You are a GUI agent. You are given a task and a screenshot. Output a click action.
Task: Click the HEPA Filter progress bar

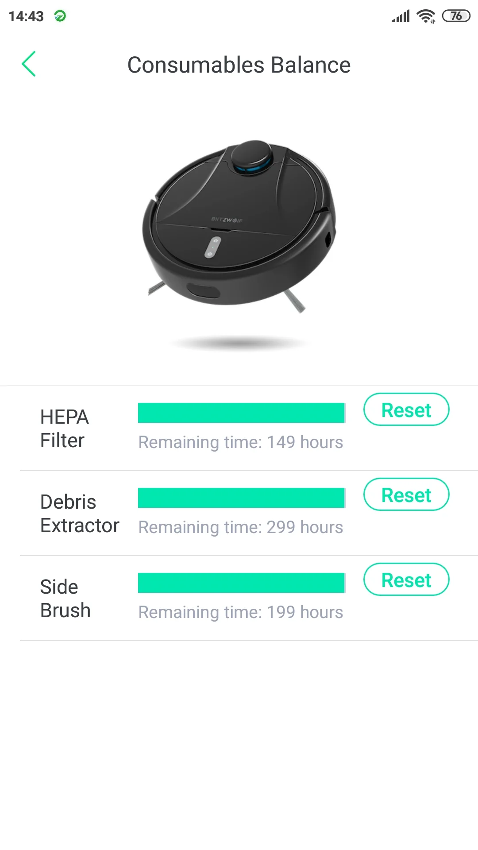(x=242, y=413)
